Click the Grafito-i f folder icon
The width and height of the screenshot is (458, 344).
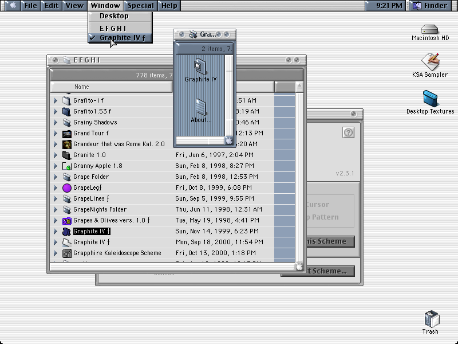[66, 101]
